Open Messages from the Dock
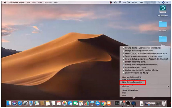Screen dimensions: 172x108 coord(70,103)
